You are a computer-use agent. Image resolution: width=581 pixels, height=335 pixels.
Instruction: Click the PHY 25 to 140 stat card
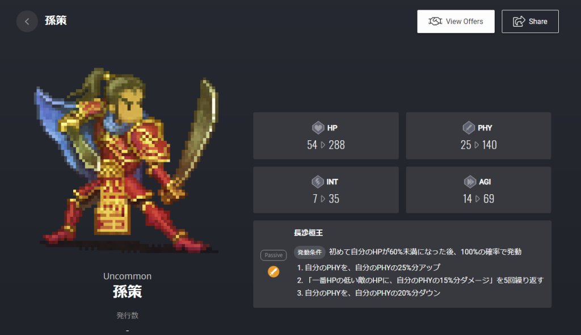(x=478, y=136)
